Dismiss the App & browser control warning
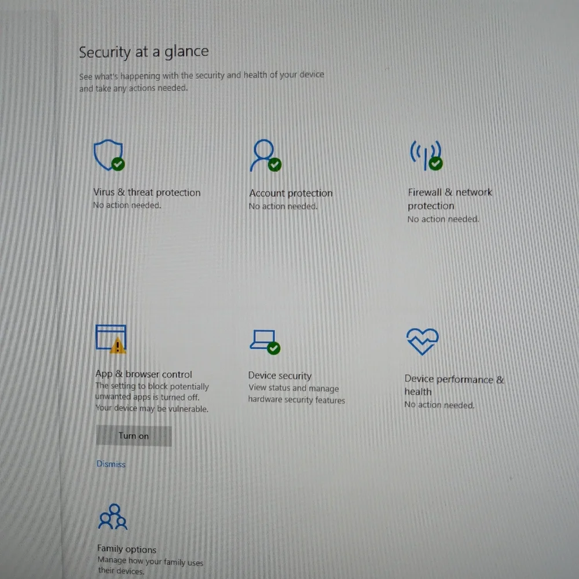The image size is (579, 579). 111,464
